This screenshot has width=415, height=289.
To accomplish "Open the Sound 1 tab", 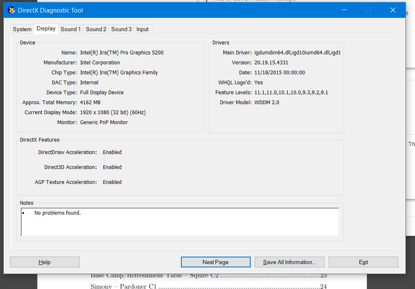I will [71, 29].
